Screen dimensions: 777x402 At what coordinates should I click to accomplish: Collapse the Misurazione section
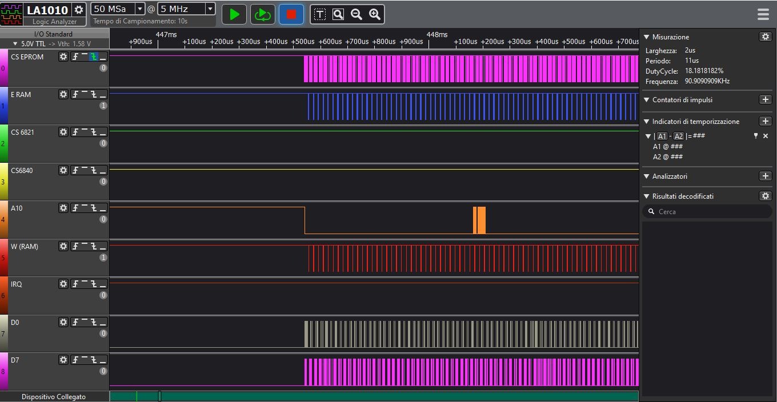(x=647, y=37)
